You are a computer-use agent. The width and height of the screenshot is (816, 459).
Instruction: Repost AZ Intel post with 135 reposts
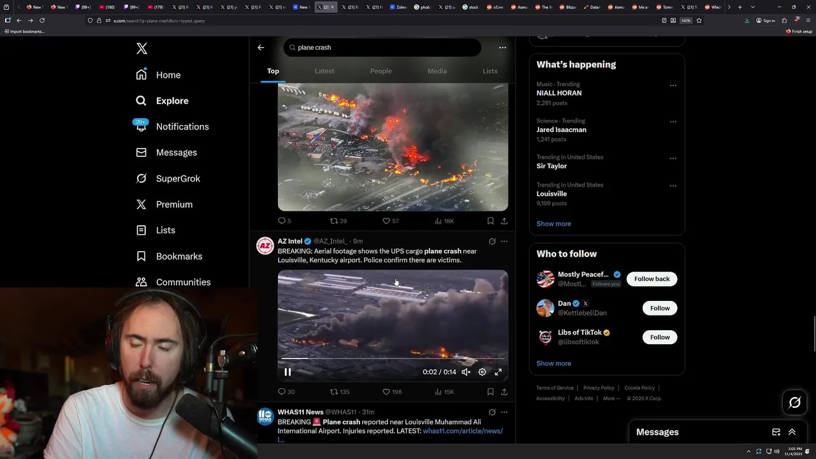[x=339, y=392]
